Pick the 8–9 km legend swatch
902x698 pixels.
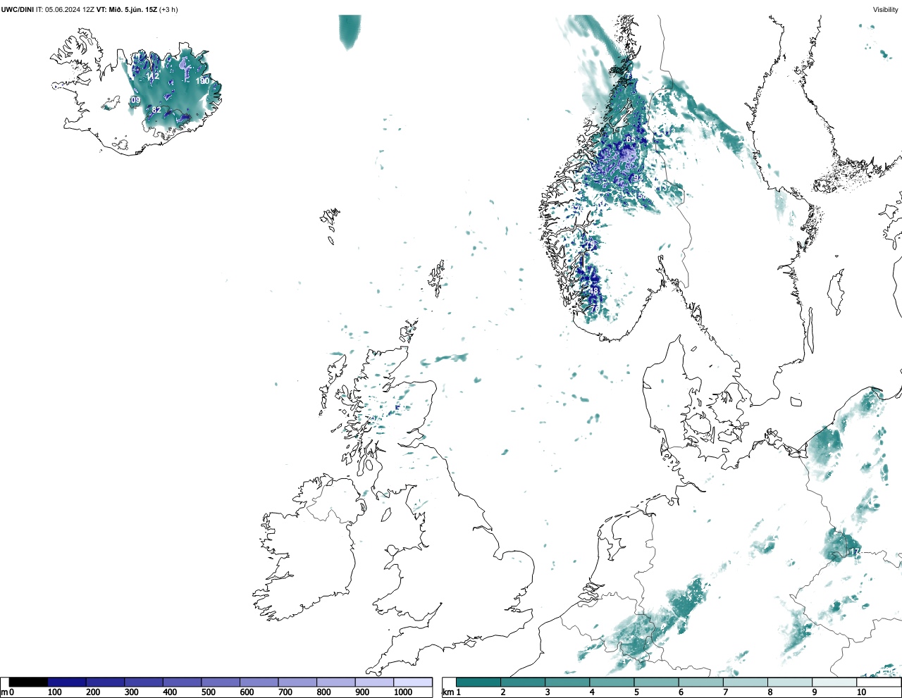(789, 683)
